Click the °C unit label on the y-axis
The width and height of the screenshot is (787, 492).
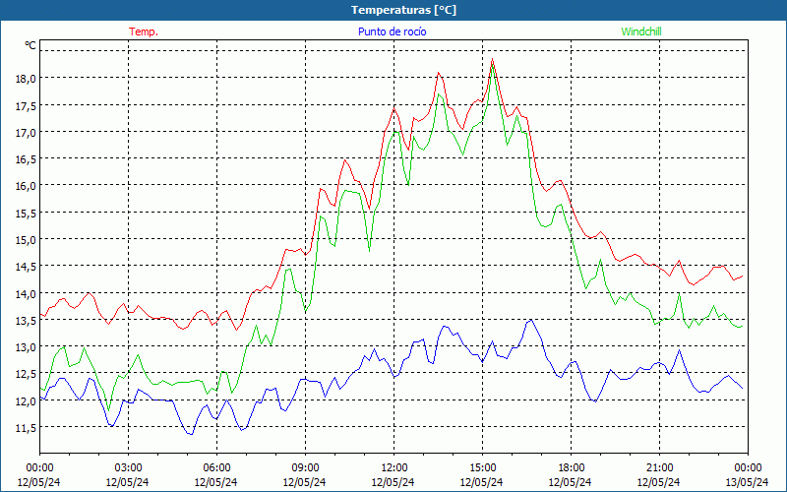pos(30,45)
